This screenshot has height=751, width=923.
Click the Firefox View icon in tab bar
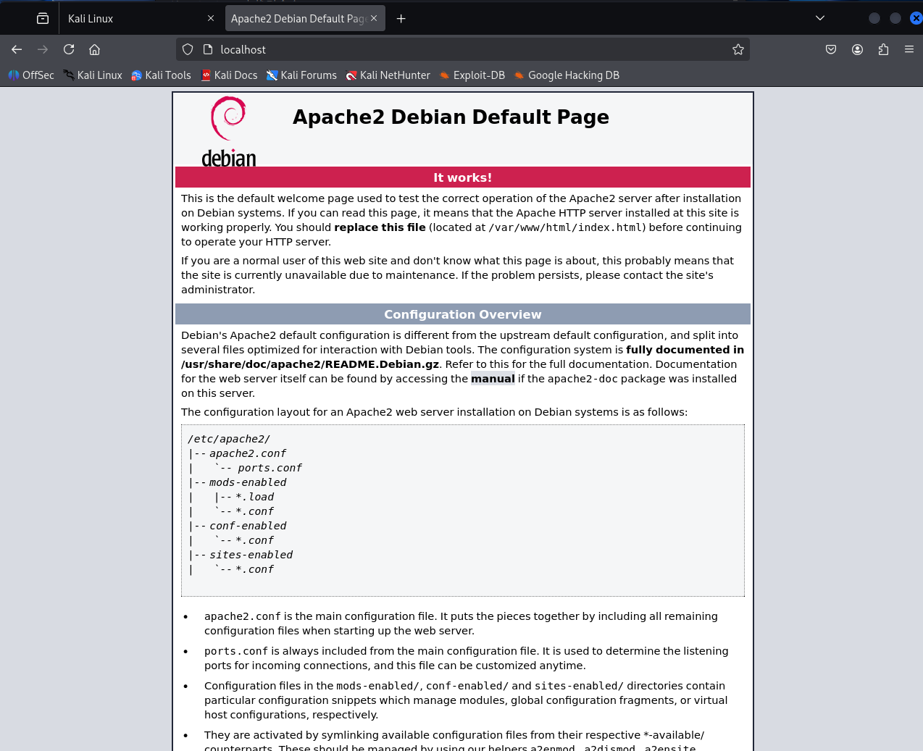pos(43,18)
